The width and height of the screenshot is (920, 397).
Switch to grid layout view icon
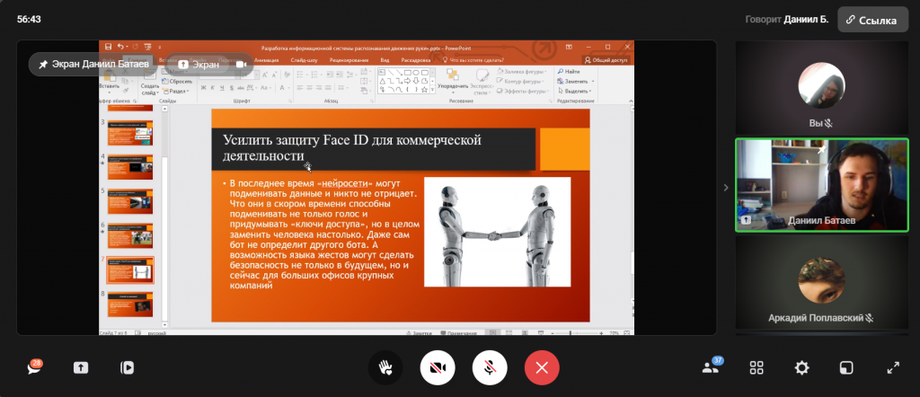pos(756,367)
